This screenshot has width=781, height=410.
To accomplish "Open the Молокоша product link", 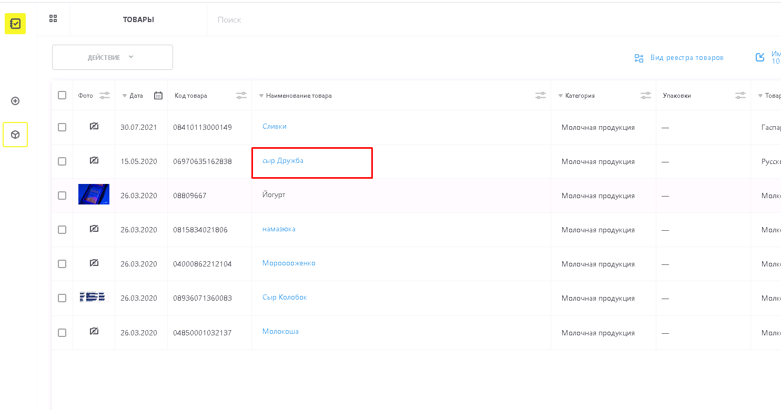I will tap(280, 331).
